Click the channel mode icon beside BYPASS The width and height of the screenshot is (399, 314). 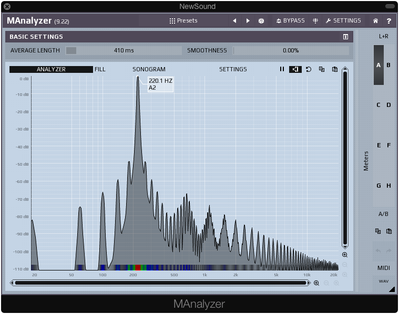pyautogui.click(x=315, y=21)
